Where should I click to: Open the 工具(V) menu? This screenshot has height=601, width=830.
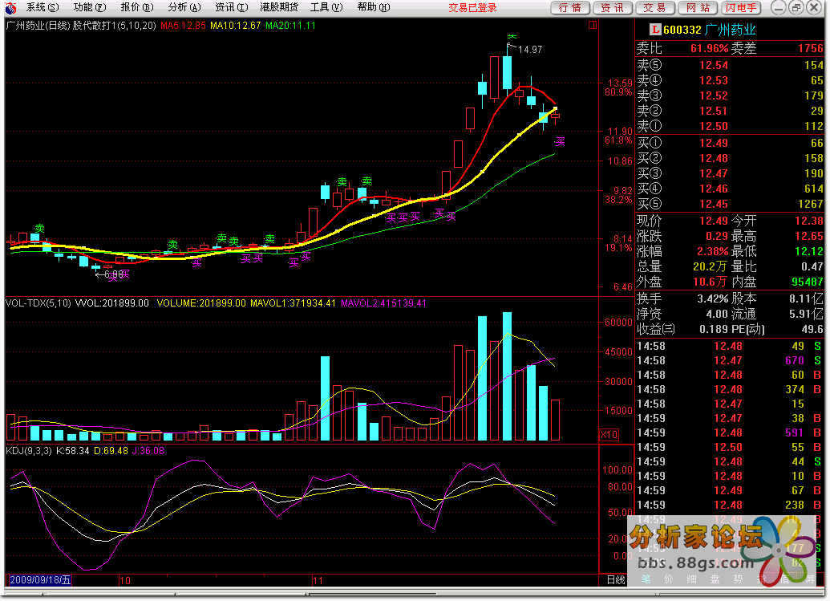coord(326,7)
